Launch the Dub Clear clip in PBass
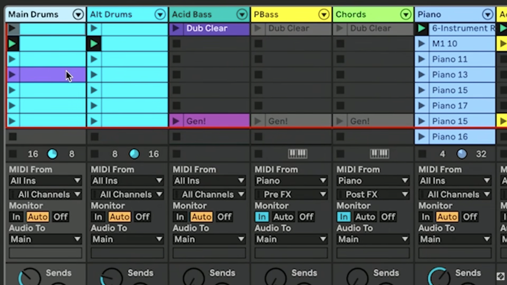 click(x=258, y=28)
